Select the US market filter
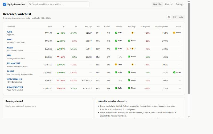Viewport: 213px width, 134px height. pos(174,17)
